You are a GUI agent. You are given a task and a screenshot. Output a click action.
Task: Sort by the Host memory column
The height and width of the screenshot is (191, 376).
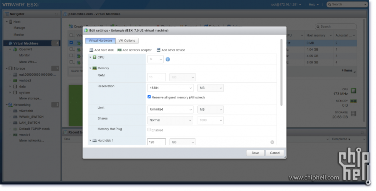(319, 35)
